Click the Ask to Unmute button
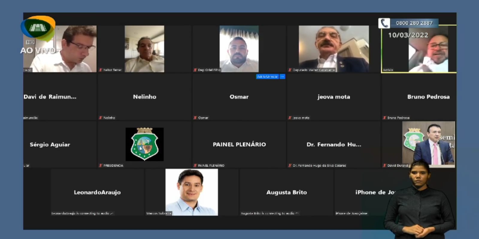 pyautogui.click(x=267, y=77)
